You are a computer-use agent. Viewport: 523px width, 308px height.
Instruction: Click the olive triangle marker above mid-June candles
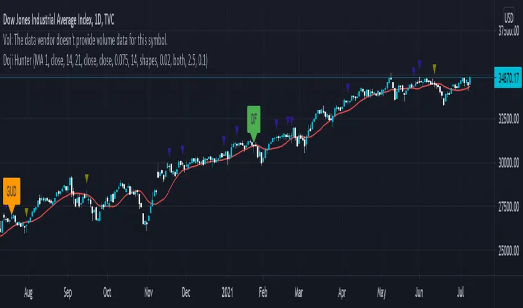pyautogui.click(x=434, y=69)
